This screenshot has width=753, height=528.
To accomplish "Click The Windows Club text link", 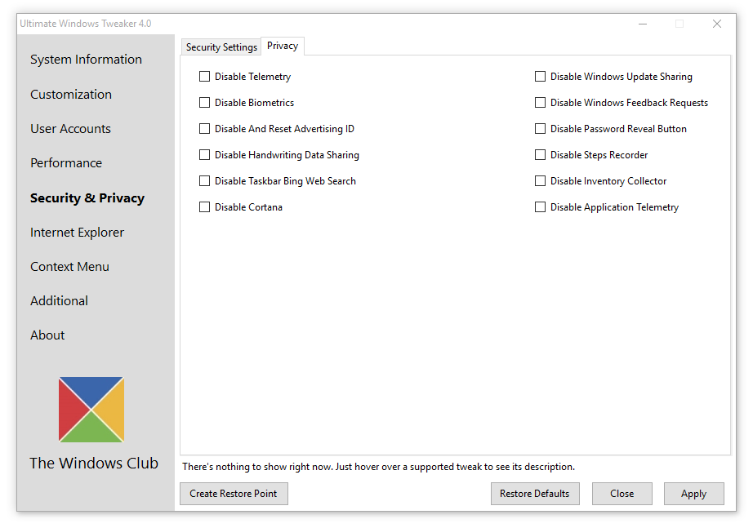I will pos(94,464).
